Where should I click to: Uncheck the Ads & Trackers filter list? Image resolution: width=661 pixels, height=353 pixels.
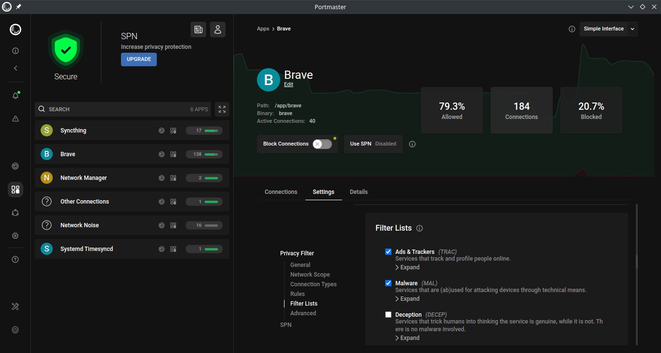tap(388, 251)
